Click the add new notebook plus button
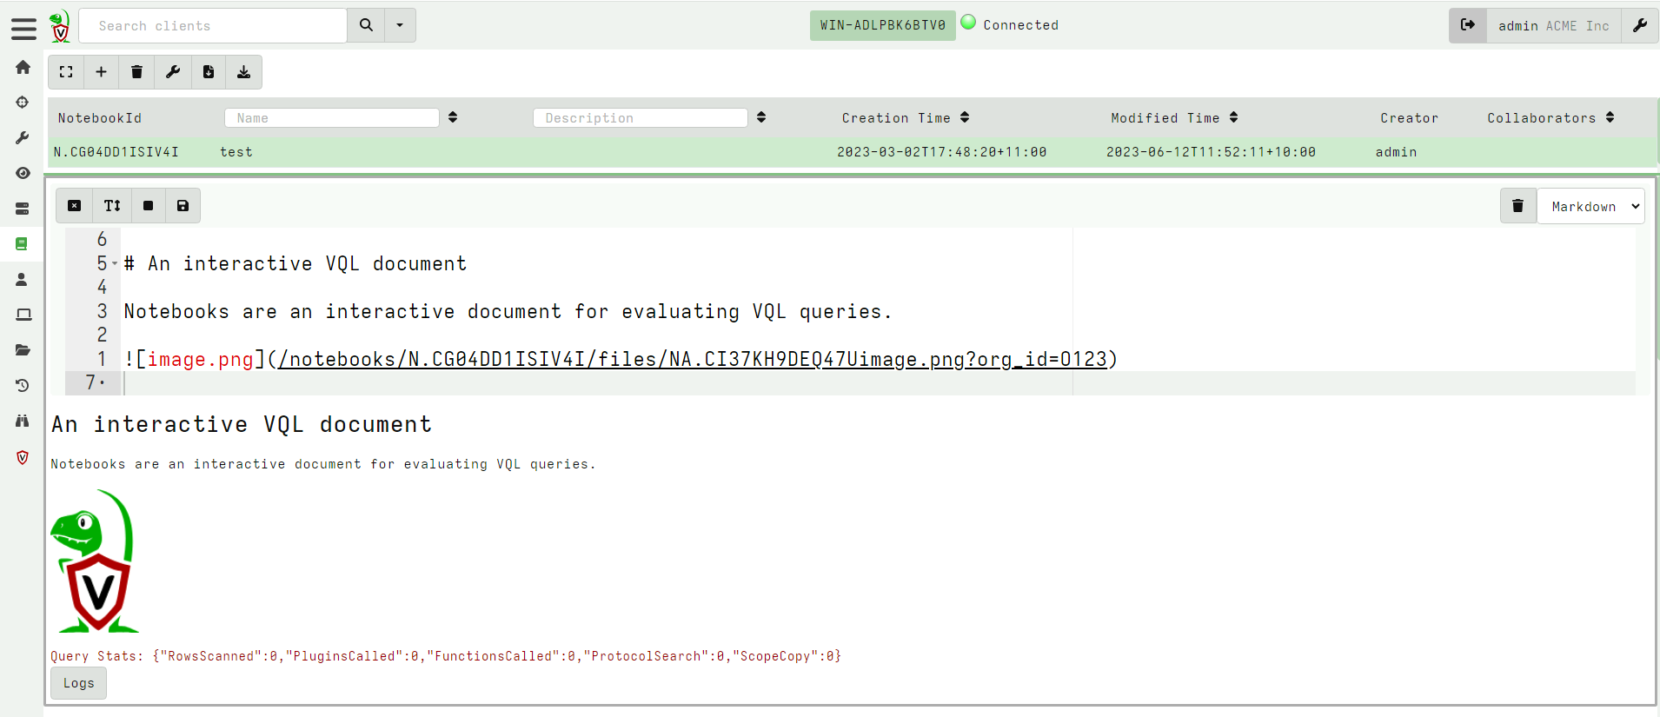The height and width of the screenshot is (717, 1660). (101, 72)
